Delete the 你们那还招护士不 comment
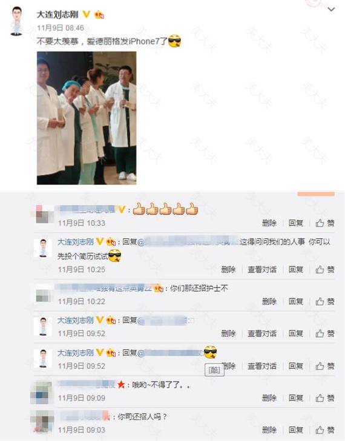Screen dimensions: 345x441 [269, 301]
